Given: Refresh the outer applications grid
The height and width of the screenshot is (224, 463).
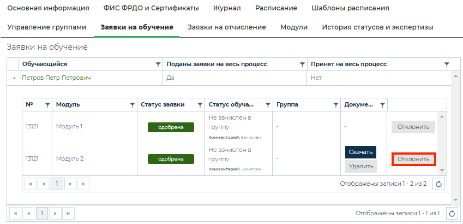Looking at the screenshot, I should (452, 214).
